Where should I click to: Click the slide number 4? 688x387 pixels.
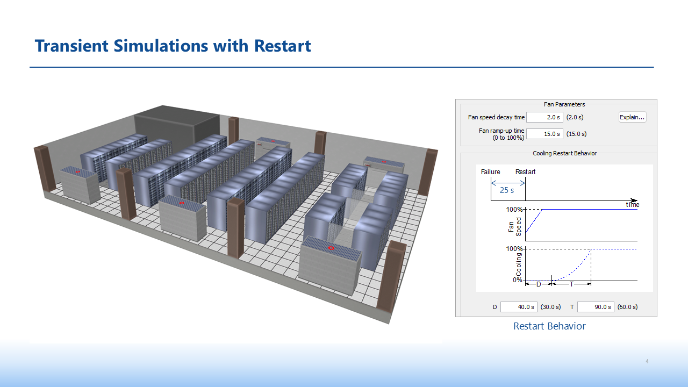647,361
